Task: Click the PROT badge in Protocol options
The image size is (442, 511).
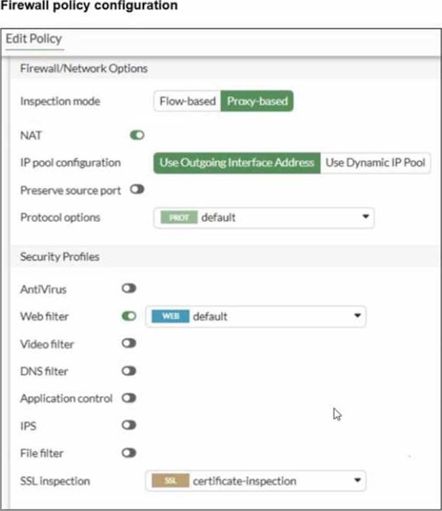Action: tap(179, 217)
